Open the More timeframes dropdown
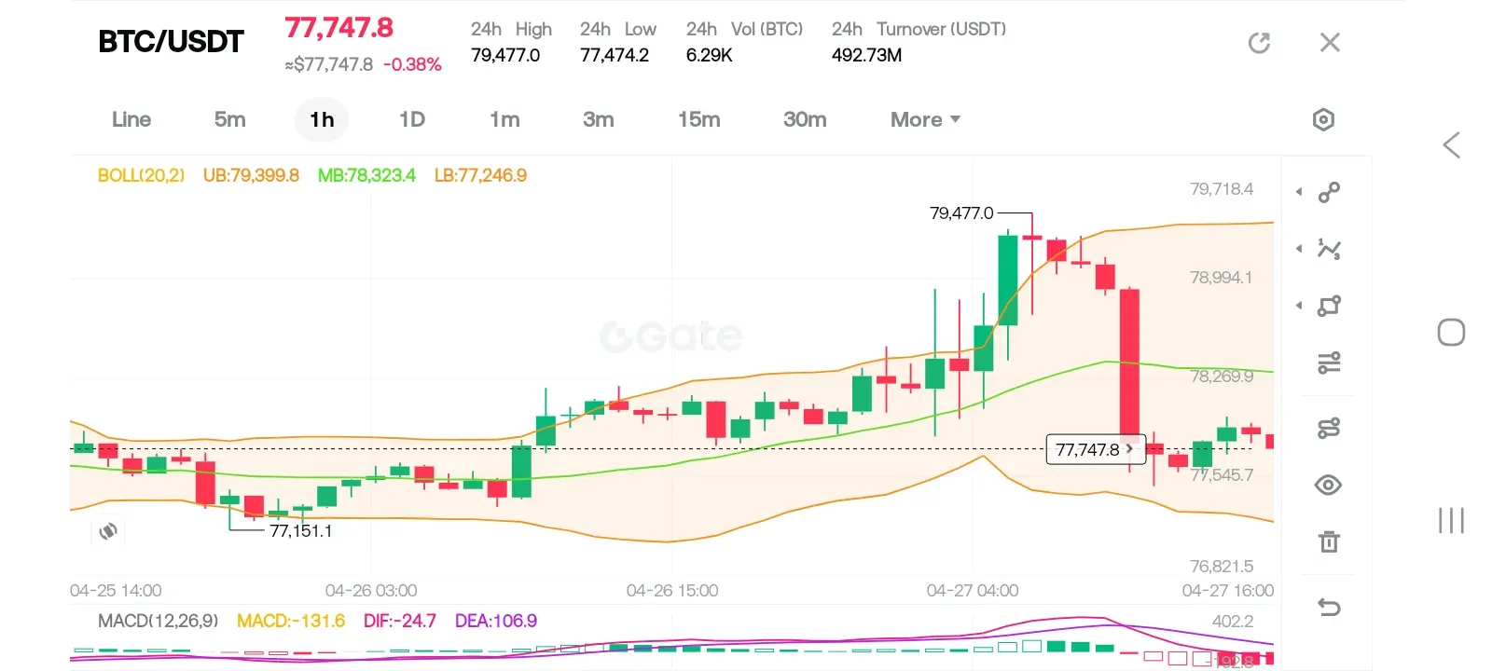Screen dimensions: 1492x671 925,119
